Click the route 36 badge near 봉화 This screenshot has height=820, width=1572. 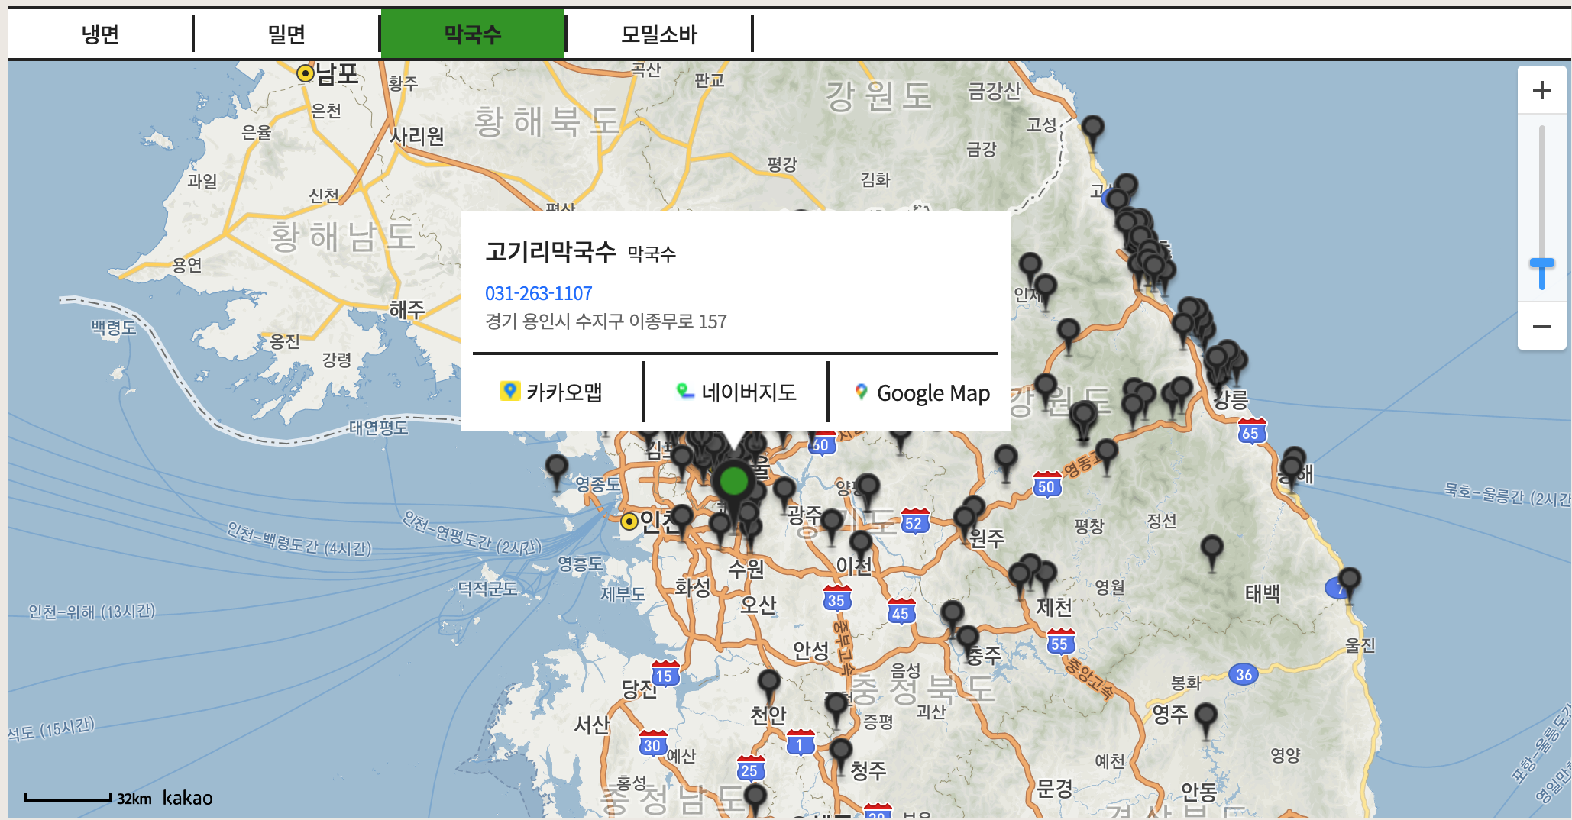coord(1244,674)
